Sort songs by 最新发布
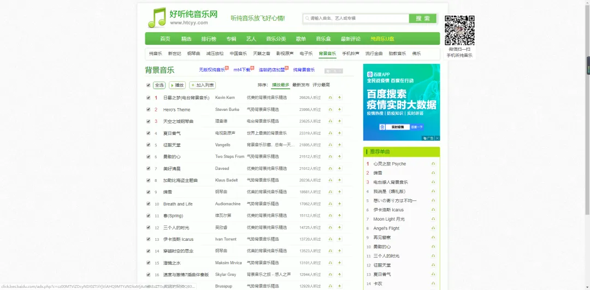The image size is (590, 290). [x=300, y=85]
